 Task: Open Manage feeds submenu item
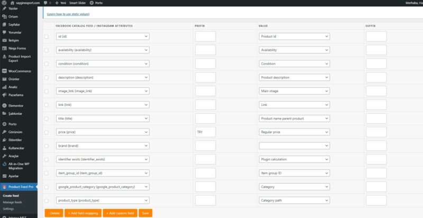(x=12, y=202)
